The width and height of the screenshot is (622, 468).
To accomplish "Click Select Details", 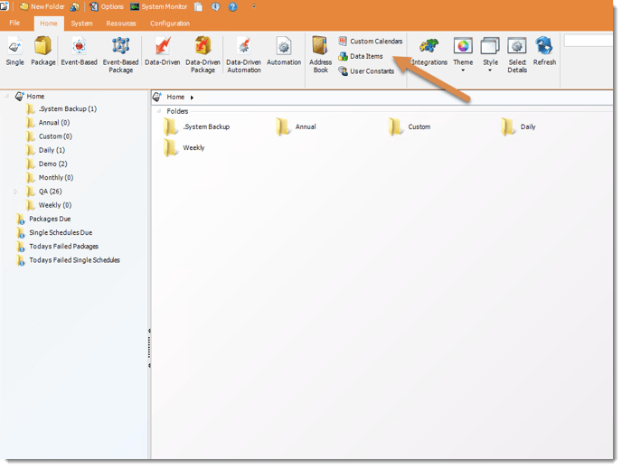I will pyautogui.click(x=517, y=55).
